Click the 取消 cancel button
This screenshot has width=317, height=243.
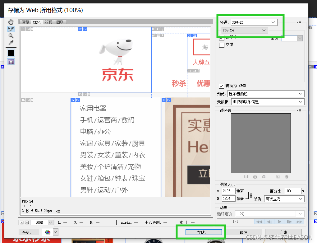point(244,232)
